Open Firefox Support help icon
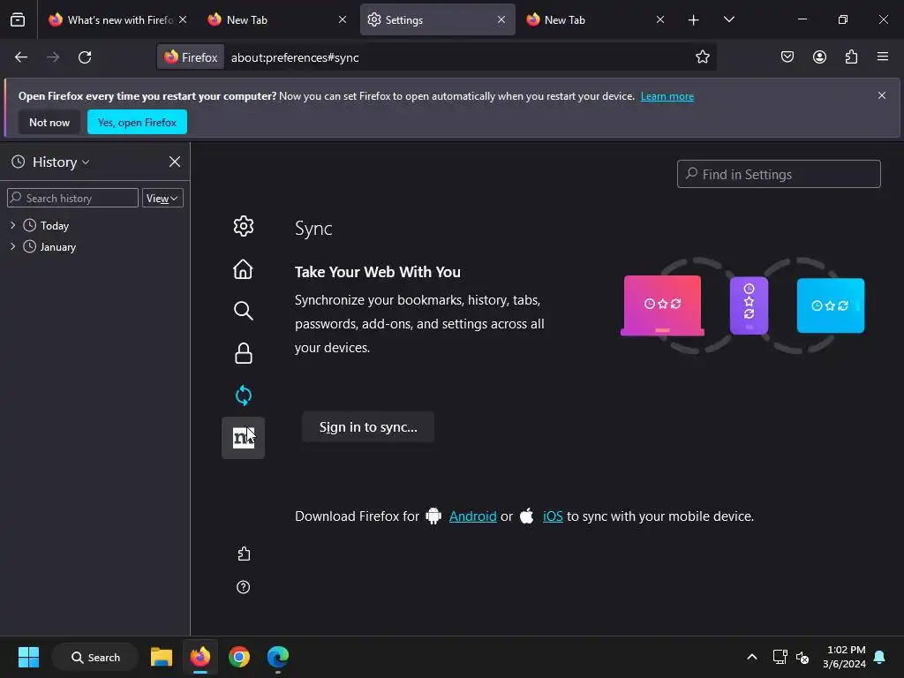This screenshot has height=678, width=904. 244,587
